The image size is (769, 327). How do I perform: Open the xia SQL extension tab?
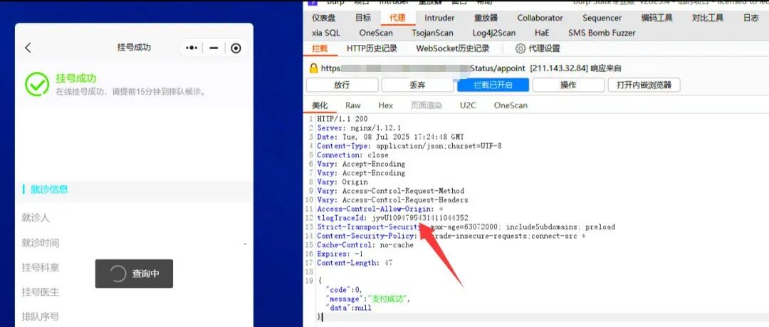click(x=325, y=33)
